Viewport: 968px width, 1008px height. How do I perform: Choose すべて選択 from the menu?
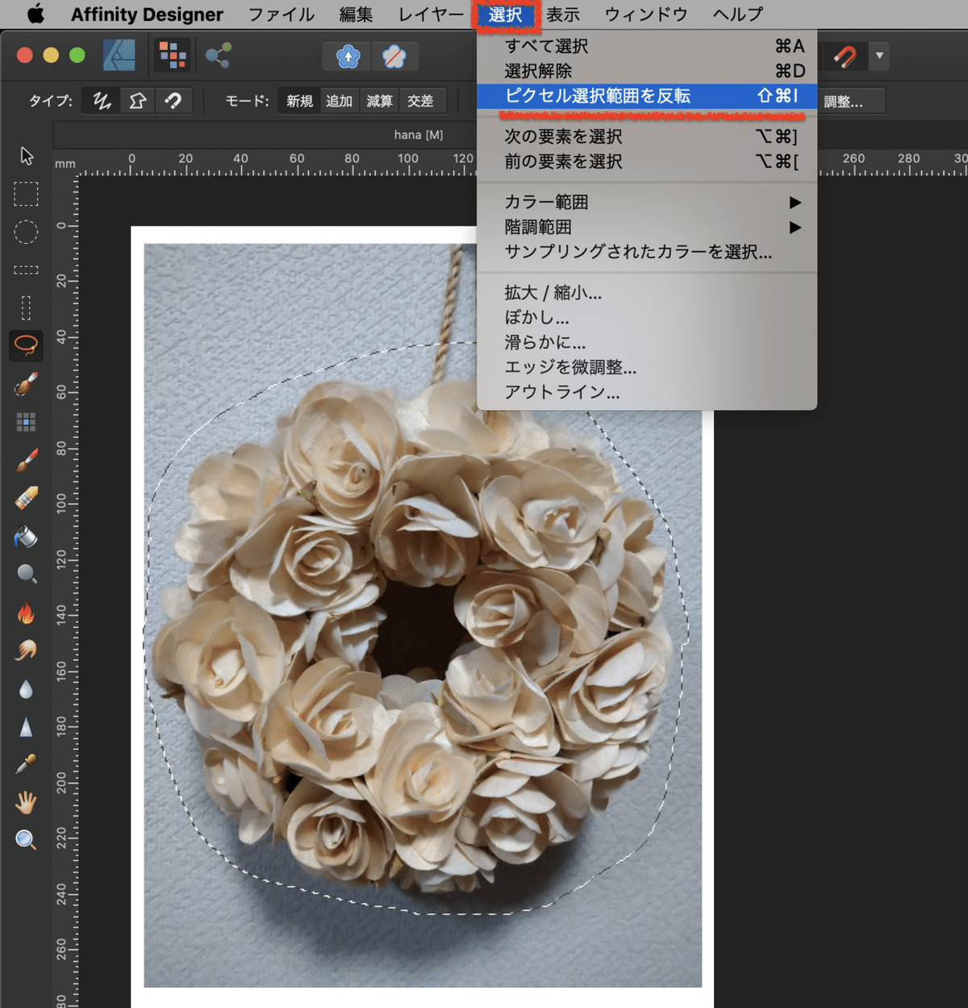[647, 46]
